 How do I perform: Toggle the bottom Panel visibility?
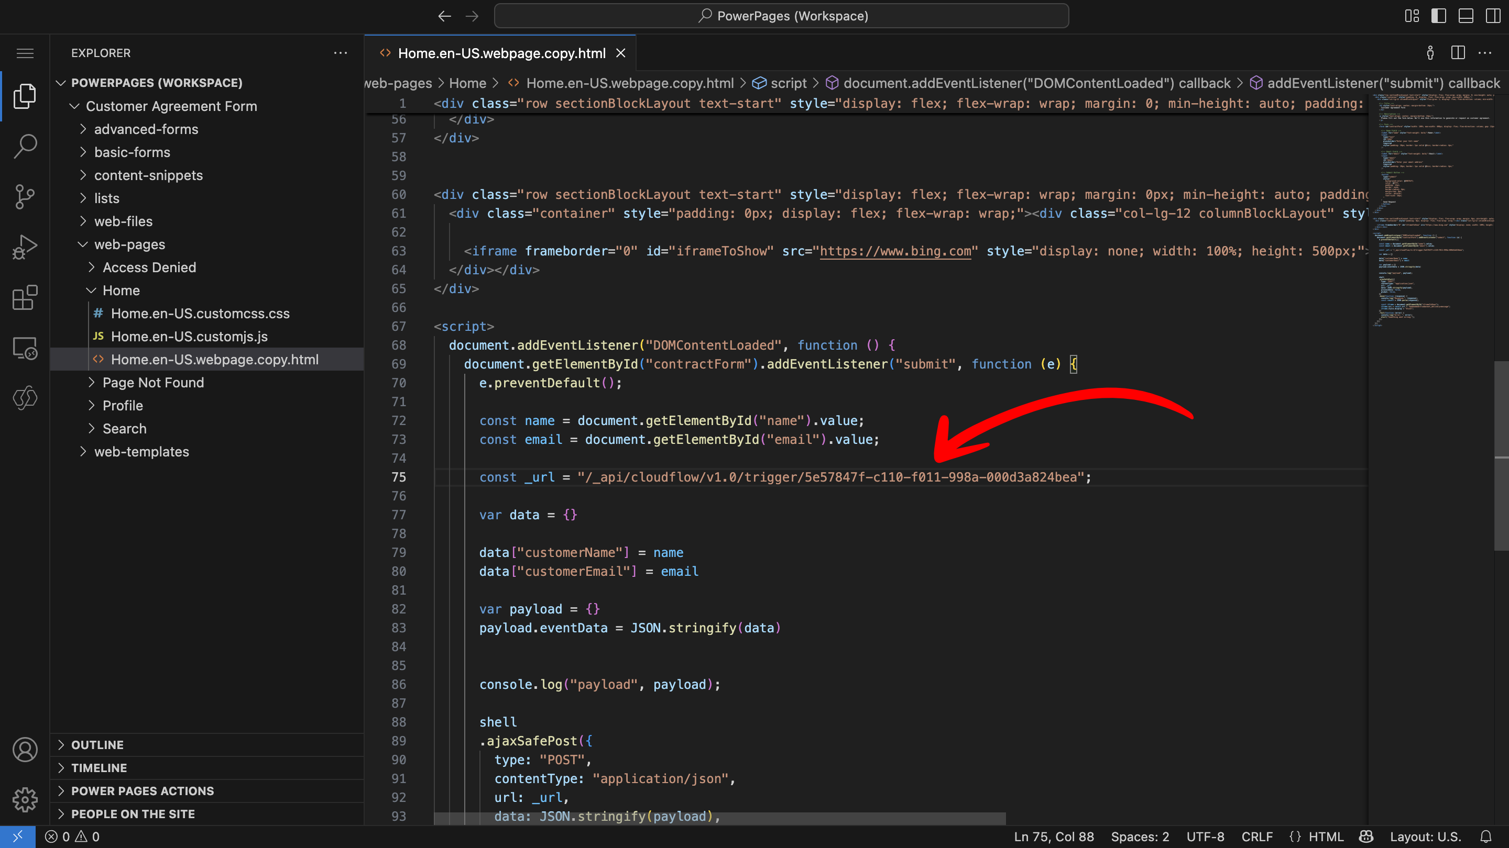coord(1467,16)
